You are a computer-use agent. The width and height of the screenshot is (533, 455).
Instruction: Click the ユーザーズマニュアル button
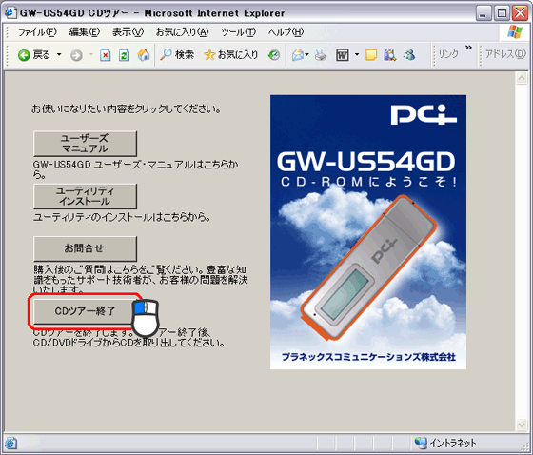85,144
